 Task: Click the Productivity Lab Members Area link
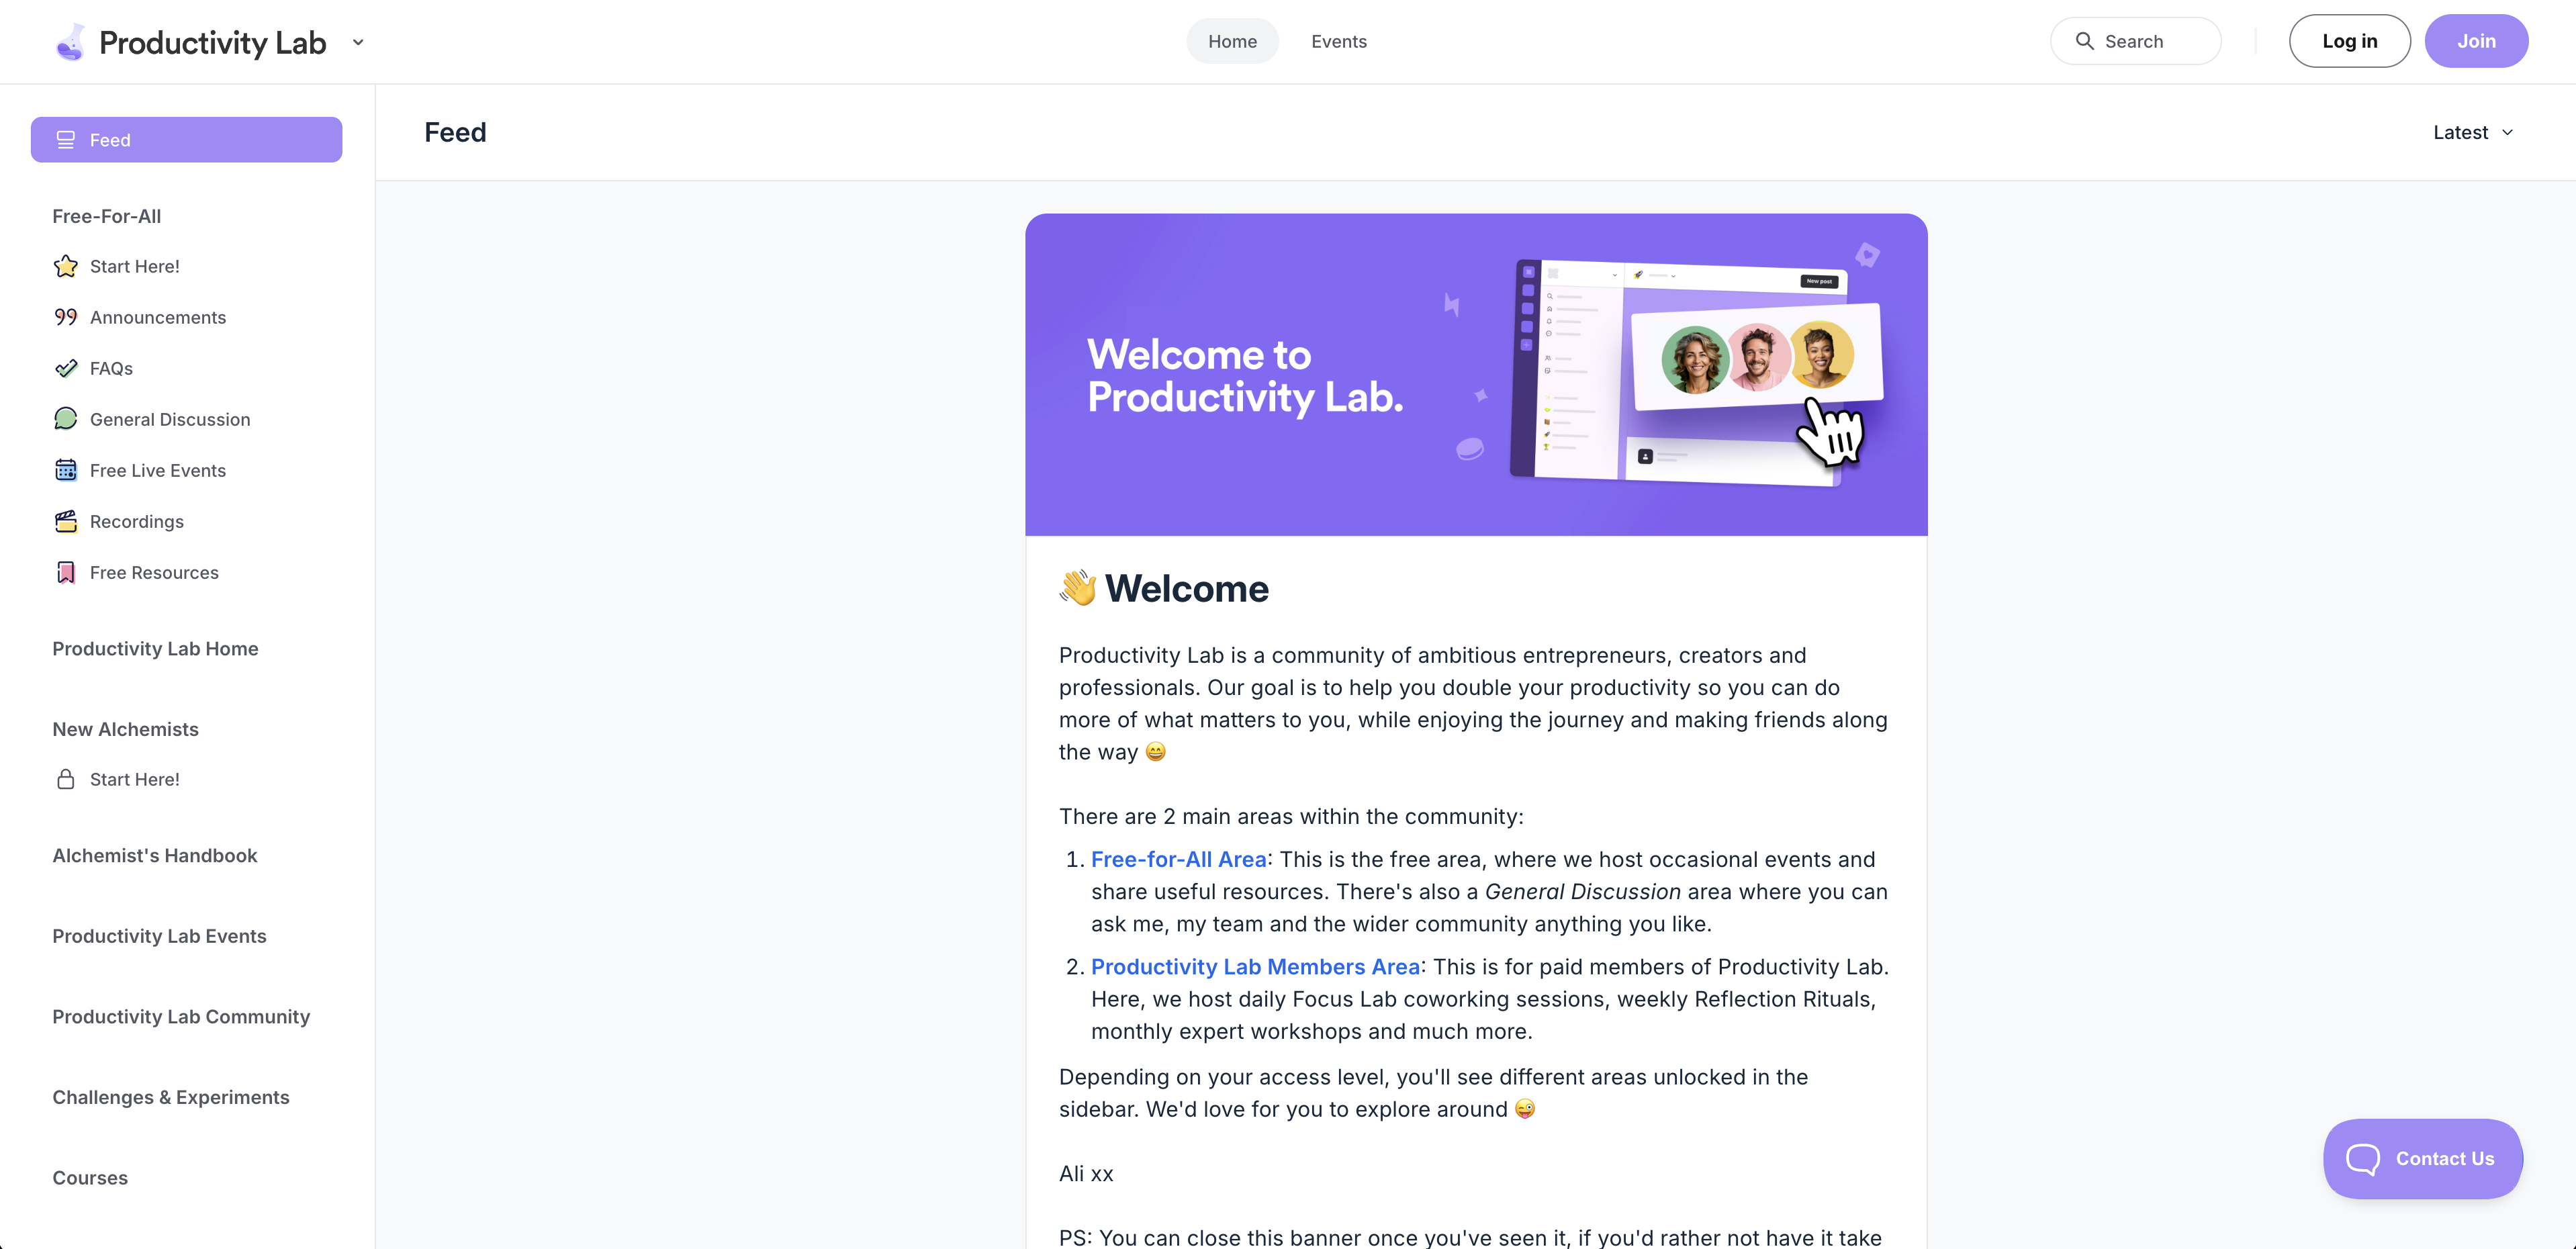click(1255, 966)
